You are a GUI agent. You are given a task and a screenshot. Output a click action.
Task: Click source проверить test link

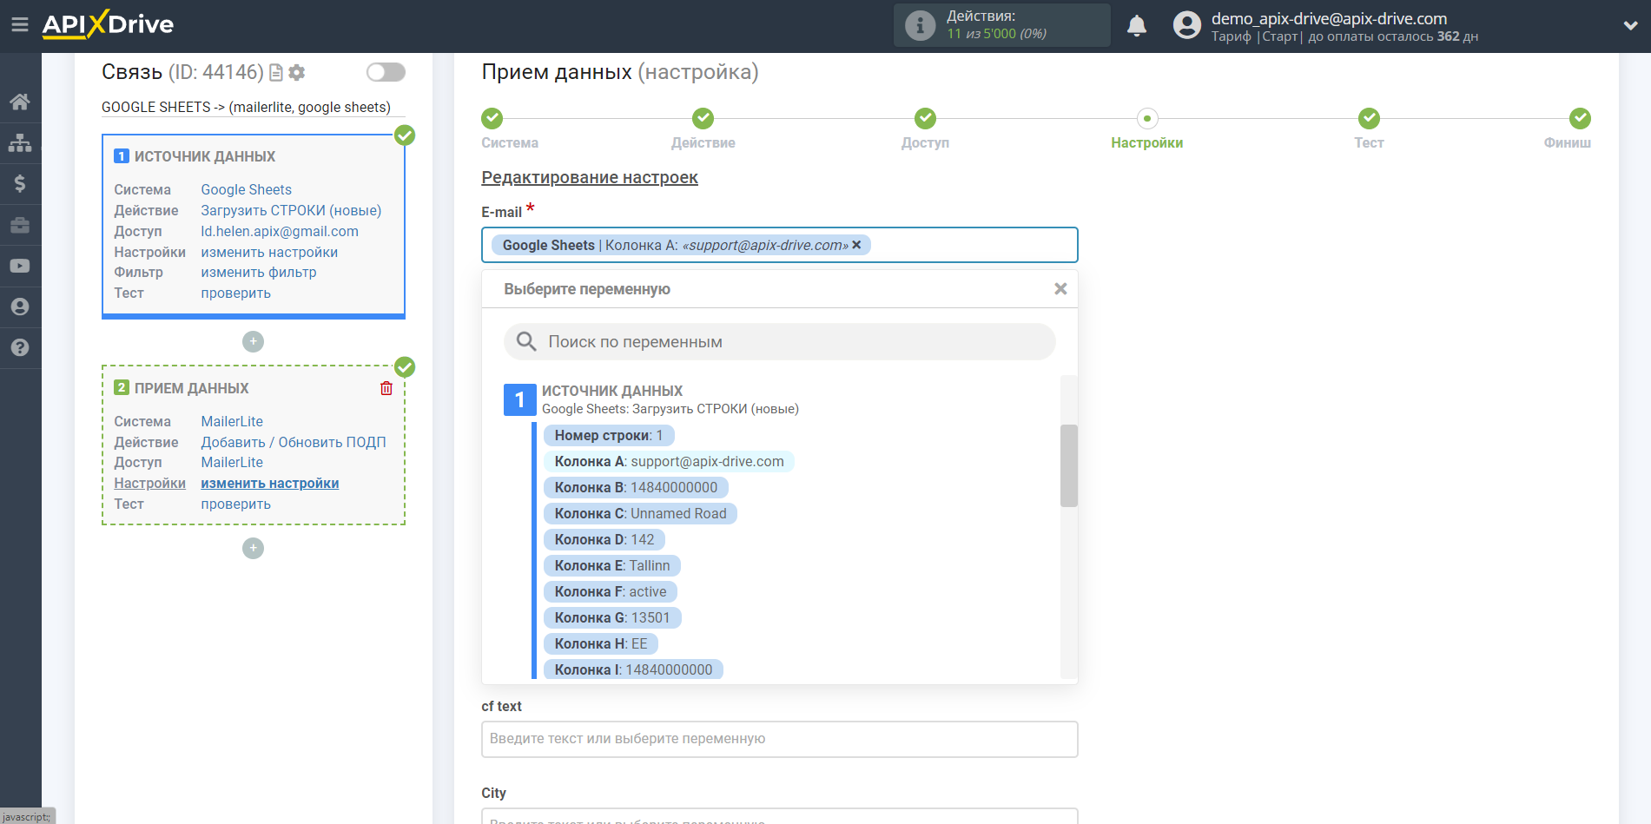(235, 293)
